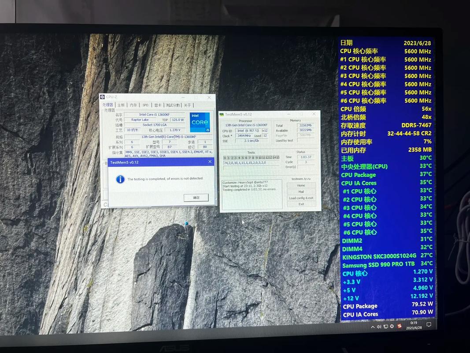
Task: Click the Mail button in TestMem5
Action: tap(301, 192)
